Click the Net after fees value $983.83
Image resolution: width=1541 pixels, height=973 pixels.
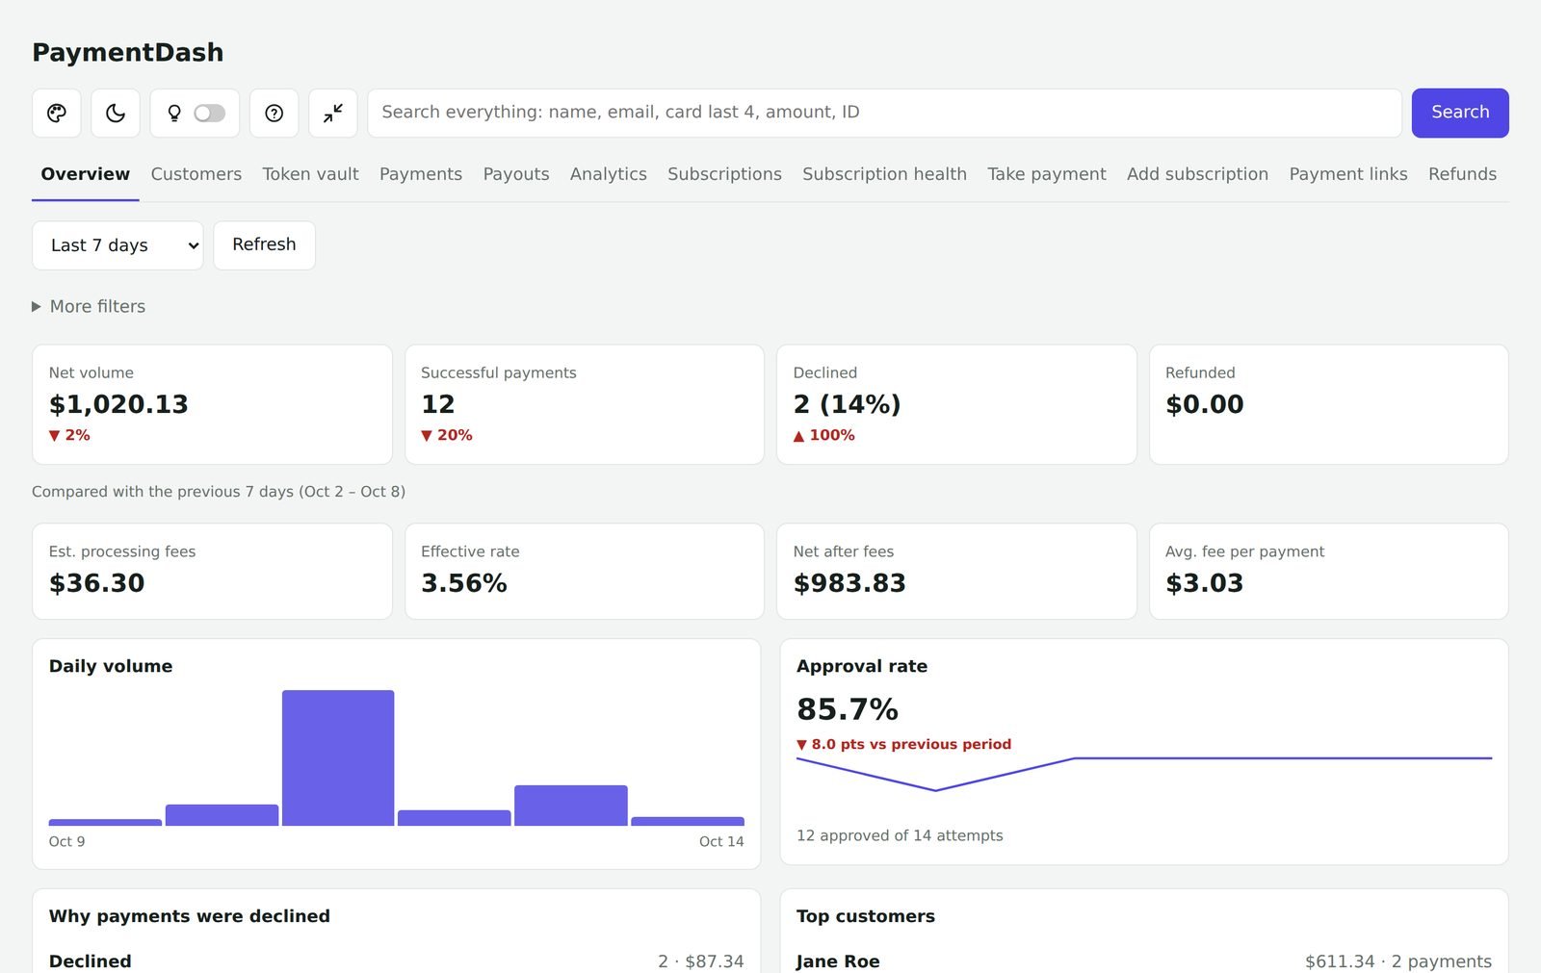(x=849, y=583)
